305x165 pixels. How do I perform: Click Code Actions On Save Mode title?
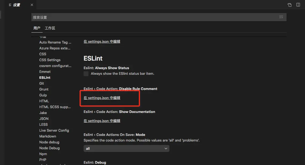coord(114,135)
